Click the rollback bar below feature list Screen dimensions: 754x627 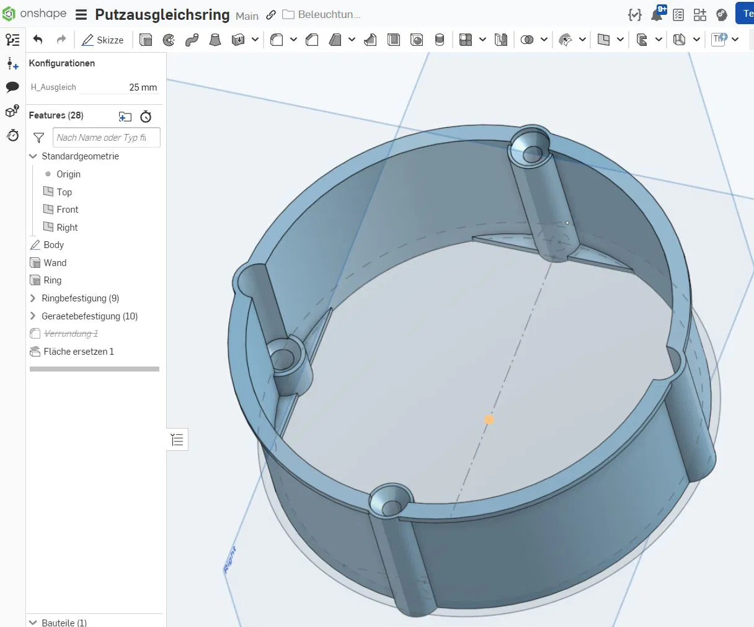coord(94,369)
